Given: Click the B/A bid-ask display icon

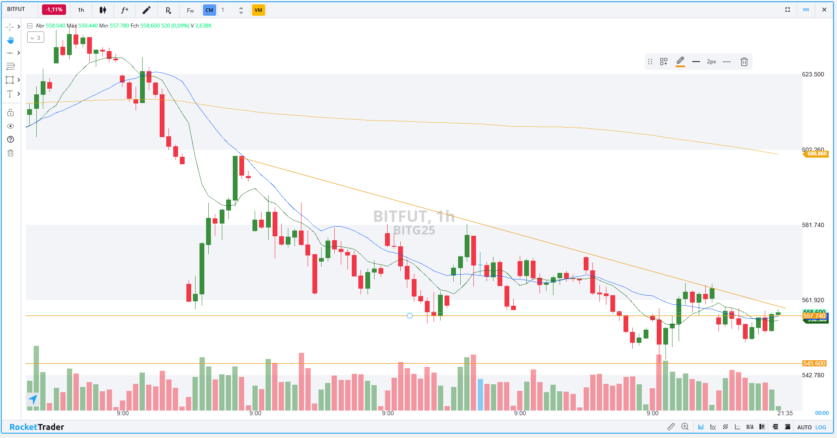Looking at the screenshot, I should tap(750, 427).
